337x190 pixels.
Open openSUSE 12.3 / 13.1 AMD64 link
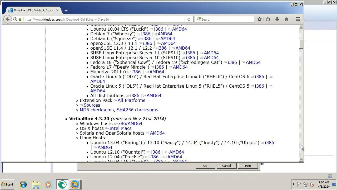click(168, 43)
